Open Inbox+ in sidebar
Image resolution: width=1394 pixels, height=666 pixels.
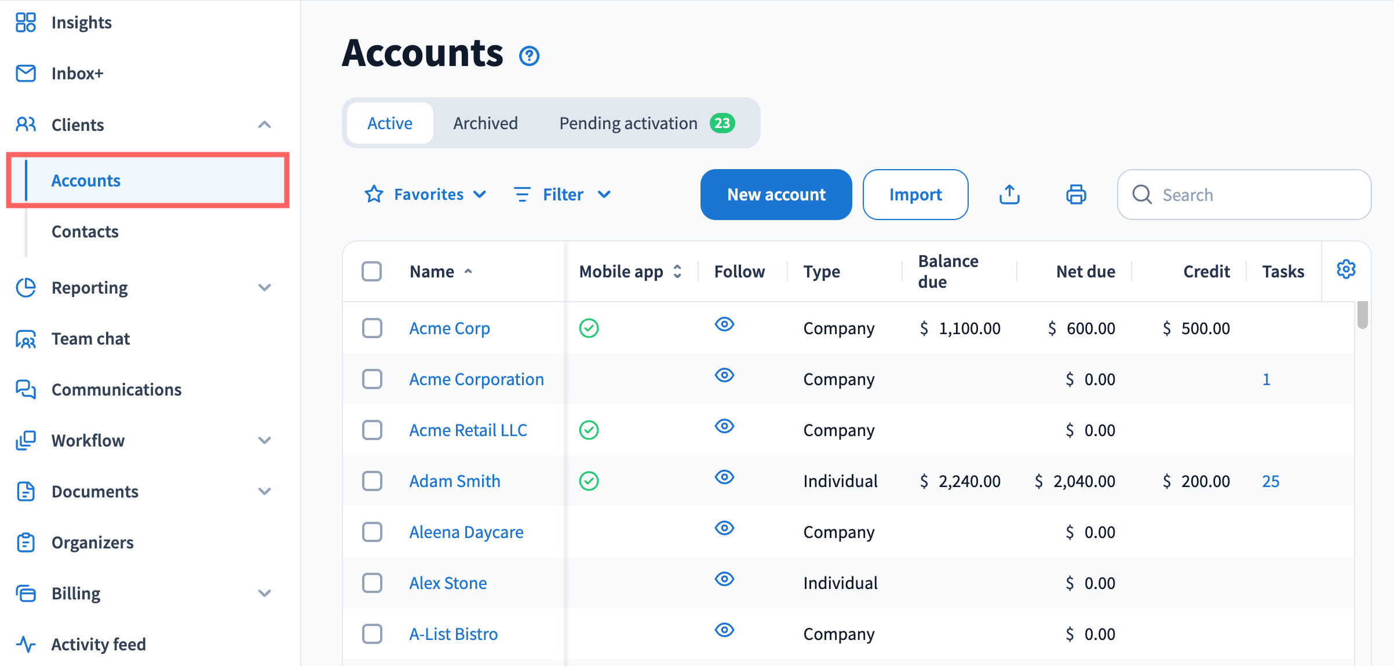click(x=77, y=74)
